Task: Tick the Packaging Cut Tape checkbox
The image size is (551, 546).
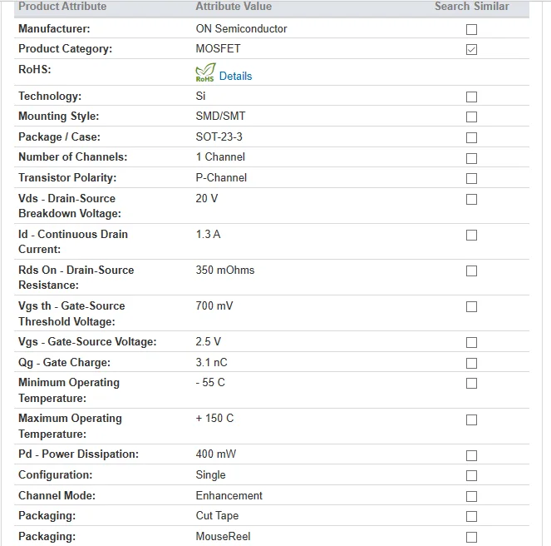Action: [x=471, y=516]
